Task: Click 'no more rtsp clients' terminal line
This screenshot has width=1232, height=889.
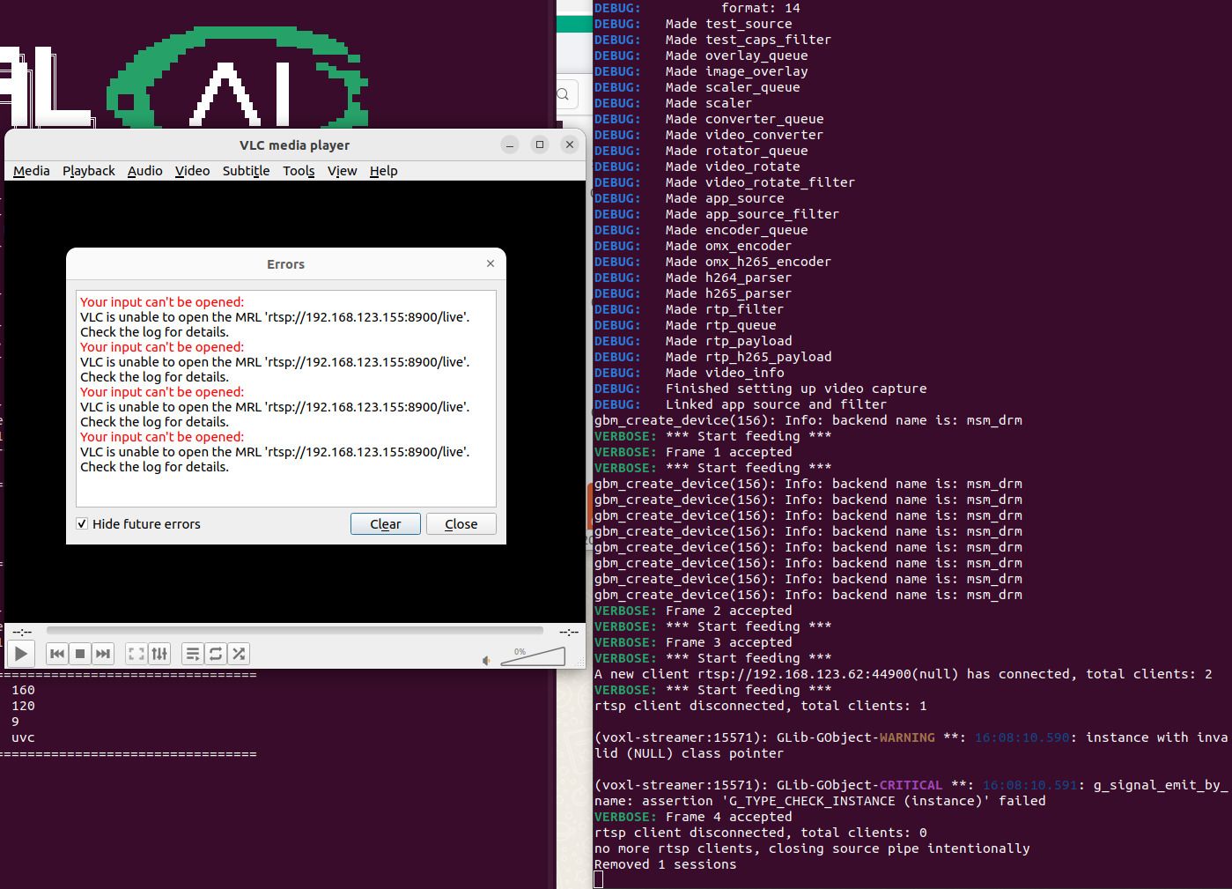Action: (x=812, y=848)
